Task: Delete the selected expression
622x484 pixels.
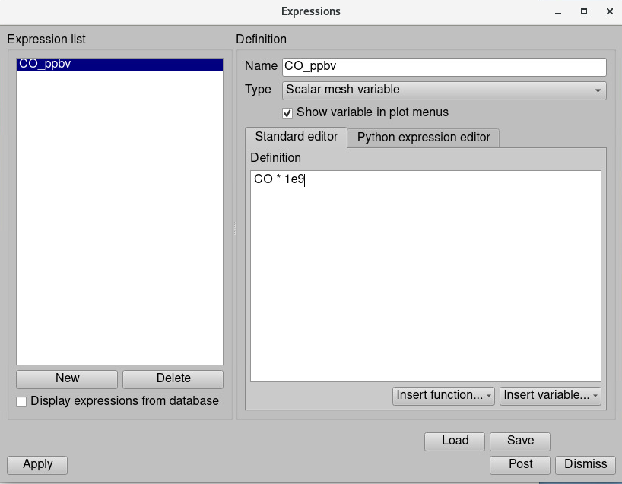Action: click(x=173, y=378)
